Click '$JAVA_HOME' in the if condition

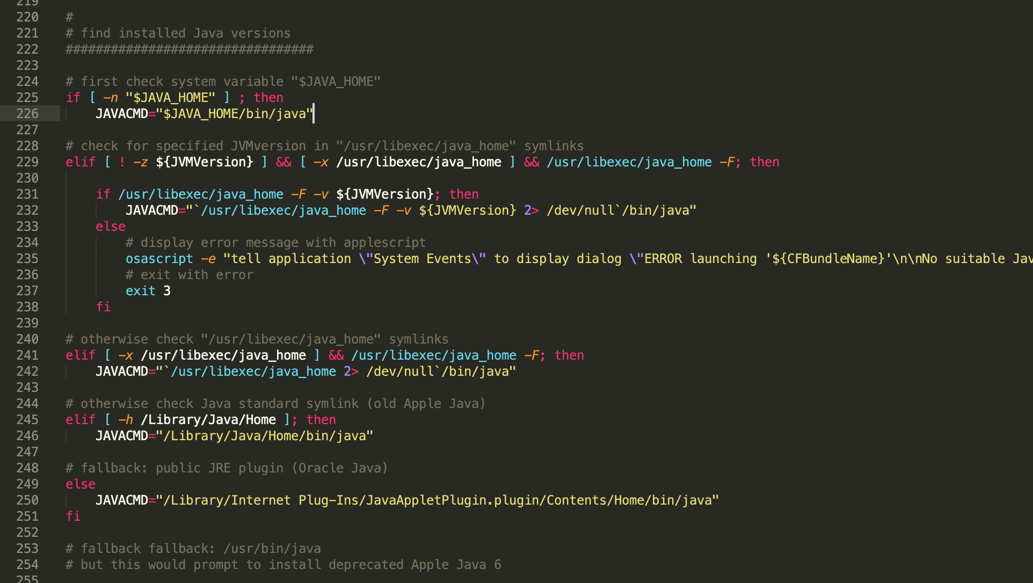[170, 98]
